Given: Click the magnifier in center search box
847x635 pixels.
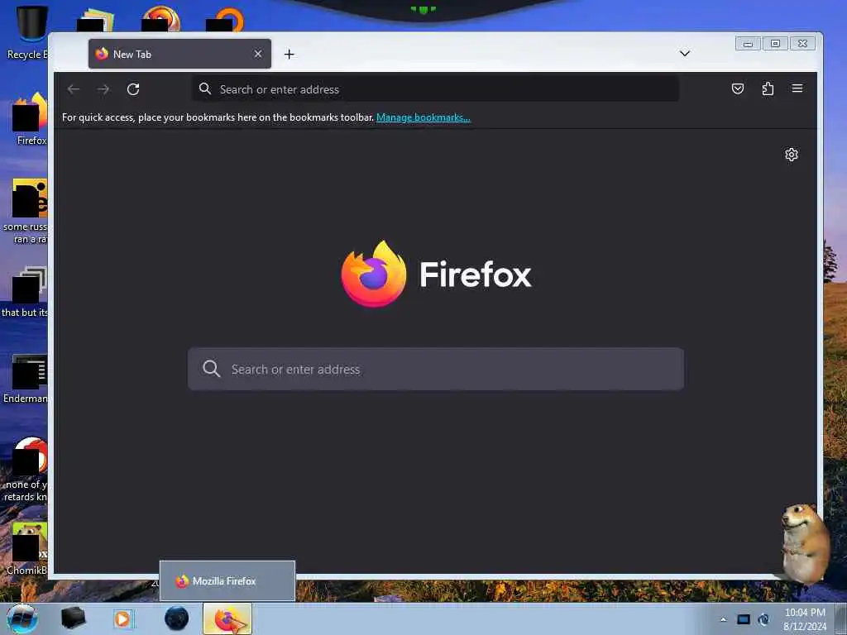Looking at the screenshot, I should 211,369.
